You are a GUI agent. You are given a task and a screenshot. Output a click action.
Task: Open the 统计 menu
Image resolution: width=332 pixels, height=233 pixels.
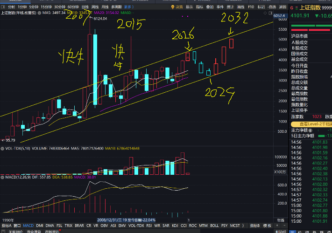pos(230,7)
